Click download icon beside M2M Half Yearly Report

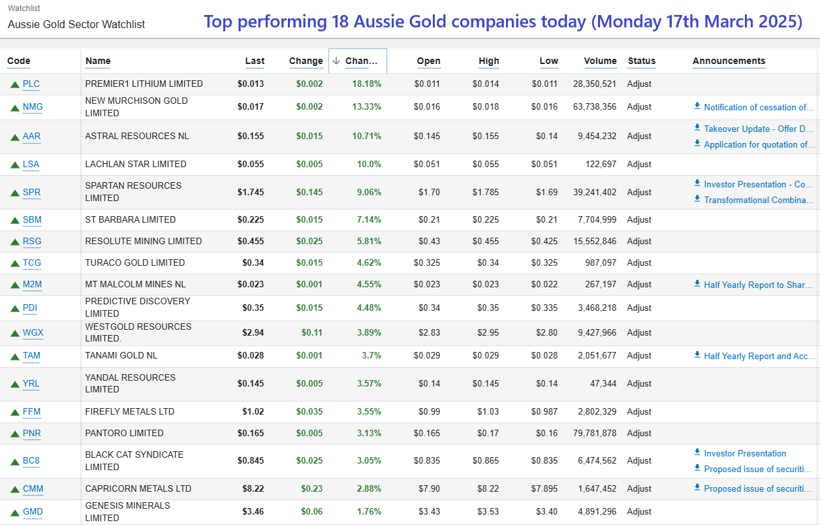pos(697,285)
